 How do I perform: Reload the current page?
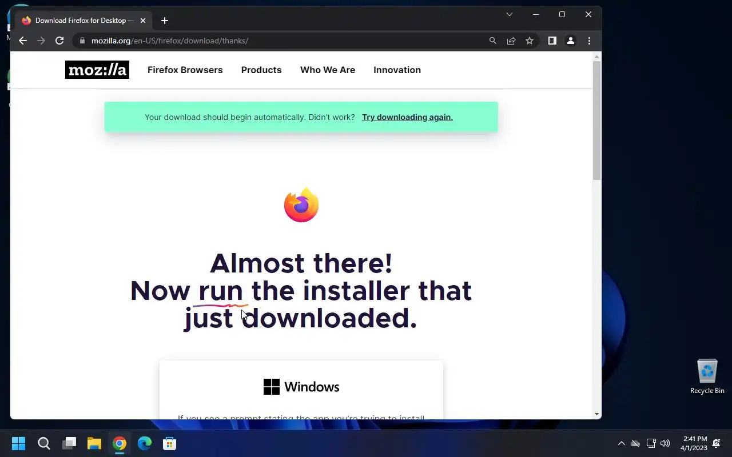tap(59, 41)
